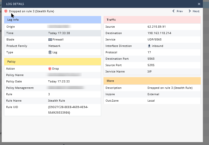
Task: Collapse the Traffic section header
Action: pos(152,20)
